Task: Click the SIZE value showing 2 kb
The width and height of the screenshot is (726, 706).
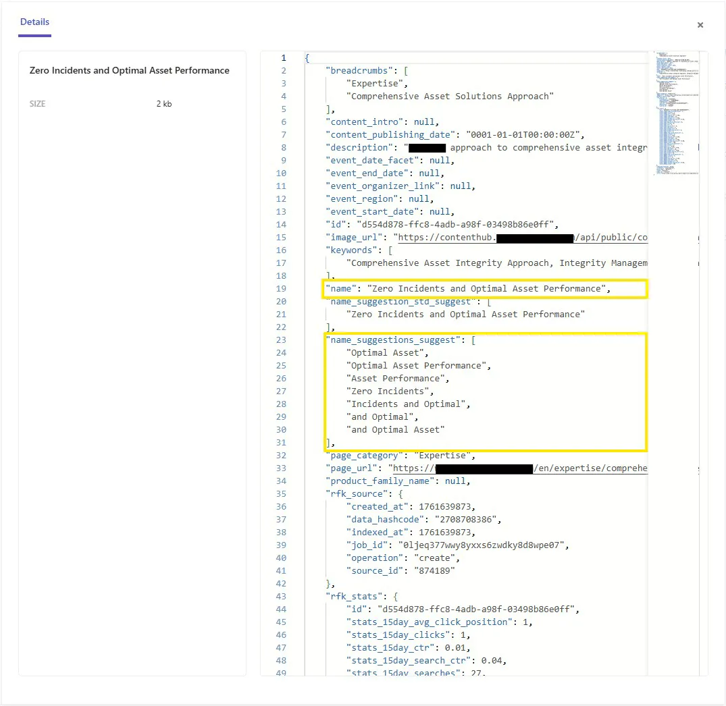Action: click(x=163, y=103)
